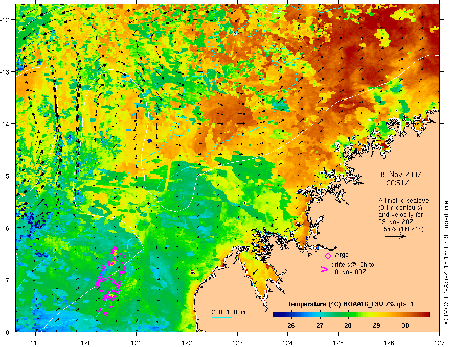Click longitude axis label 127
Image resolution: width=450 pixels, height=347 pixels.
pos(439,343)
